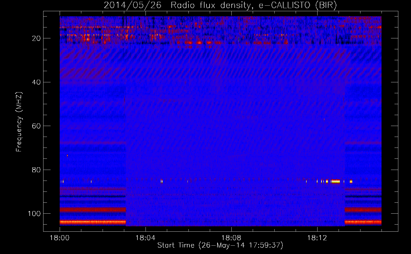Click the '100' frequency tick label
The image size is (411, 254).
click(34, 214)
